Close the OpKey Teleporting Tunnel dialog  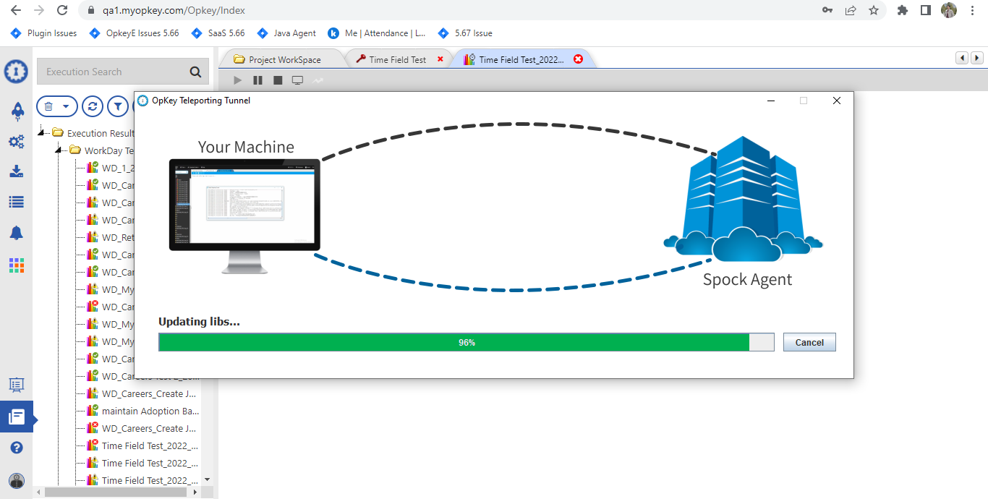click(x=837, y=101)
